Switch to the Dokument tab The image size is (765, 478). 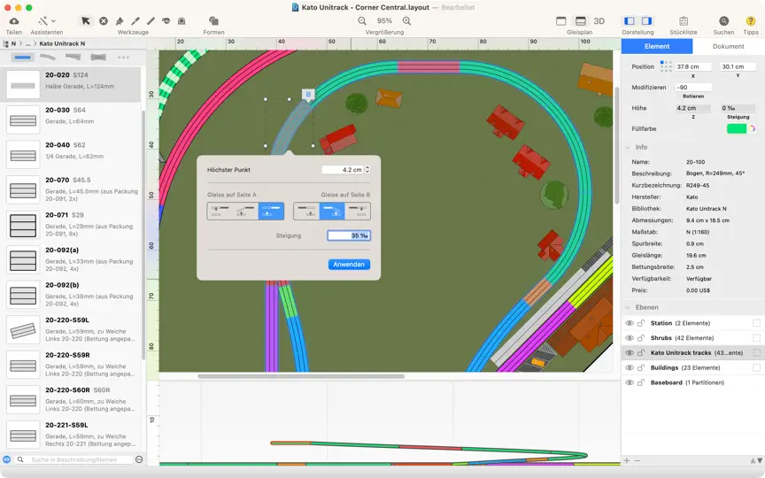[x=729, y=46]
